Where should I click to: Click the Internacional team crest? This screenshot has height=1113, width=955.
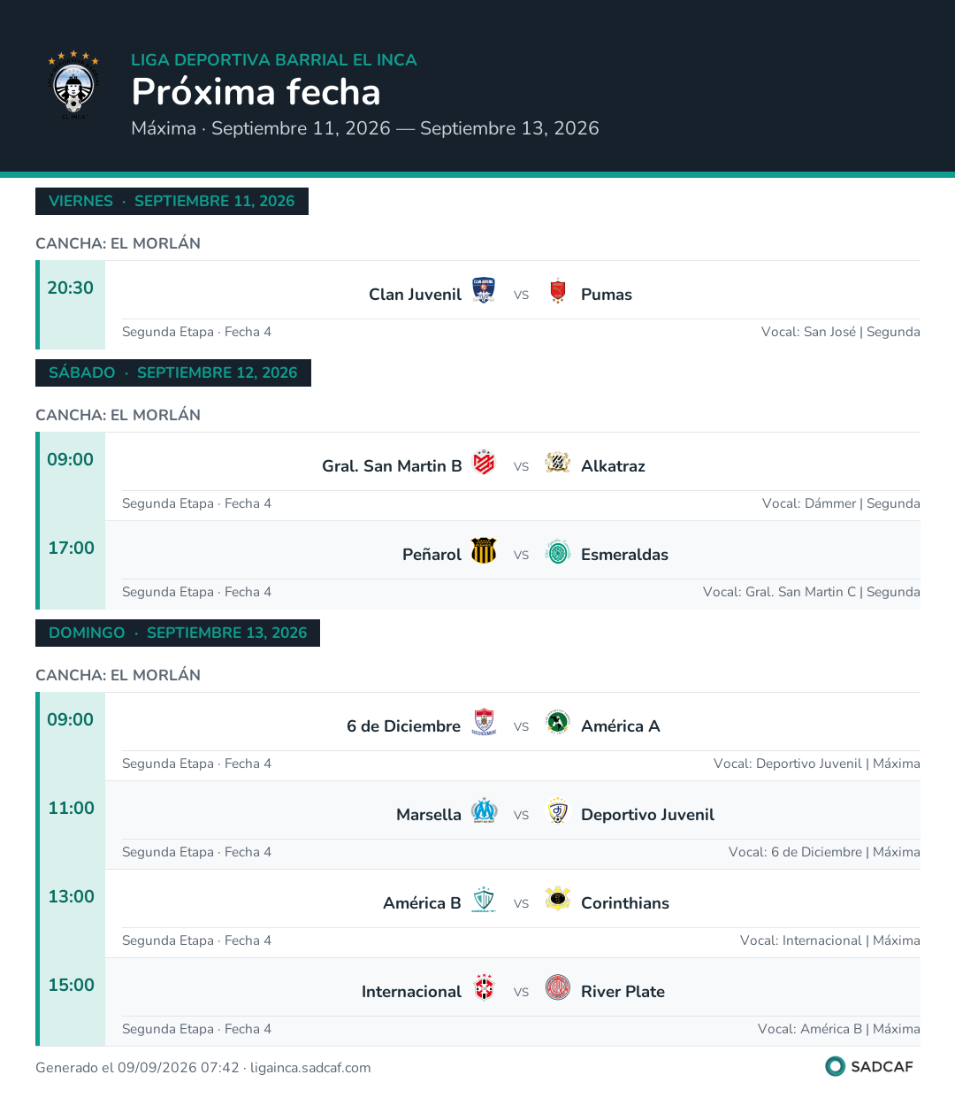click(484, 987)
